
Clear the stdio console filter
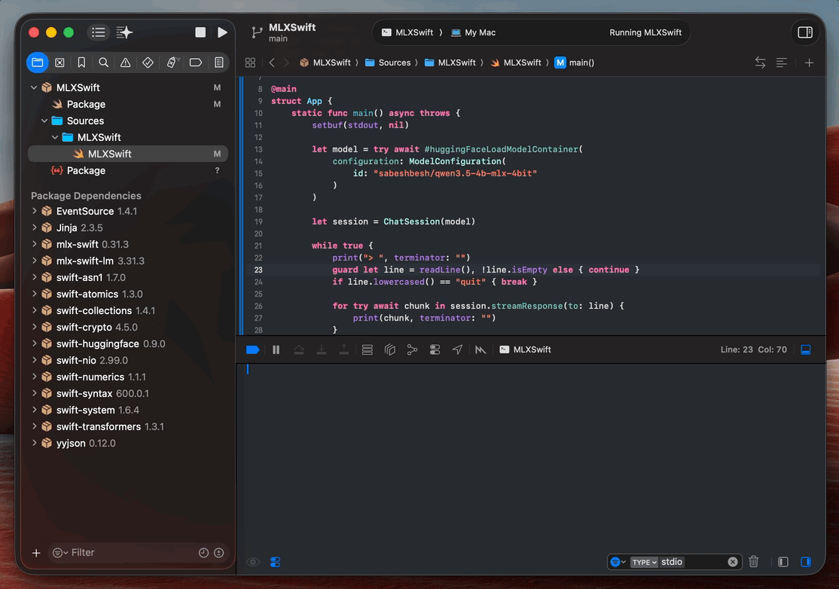tap(733, 562)
